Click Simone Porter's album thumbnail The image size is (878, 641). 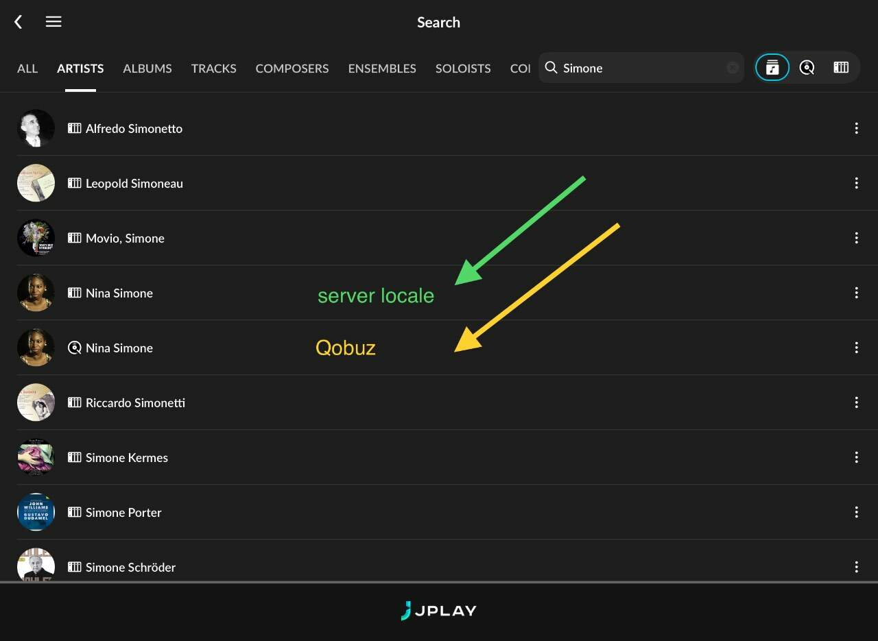click(x=36, y=512)
